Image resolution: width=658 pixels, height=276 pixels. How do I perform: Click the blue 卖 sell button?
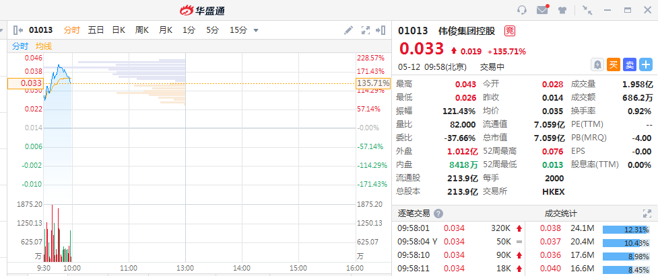click(630, 64)
